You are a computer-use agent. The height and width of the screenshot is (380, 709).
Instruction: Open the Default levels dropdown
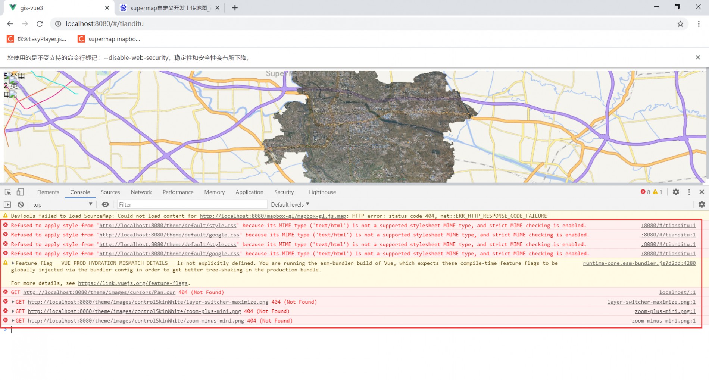(x=290, y=205)
